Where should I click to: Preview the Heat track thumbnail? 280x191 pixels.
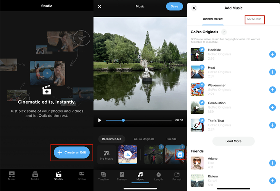click(197, 72)
